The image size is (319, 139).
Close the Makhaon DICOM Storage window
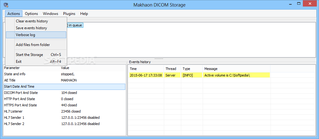[310, 3]
